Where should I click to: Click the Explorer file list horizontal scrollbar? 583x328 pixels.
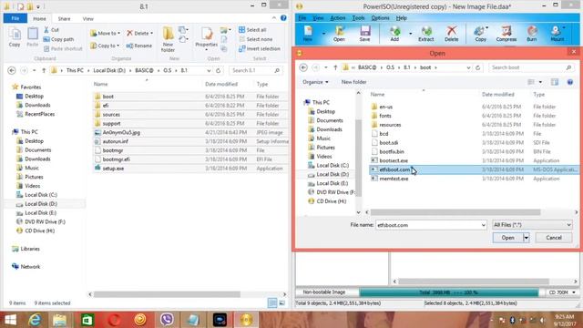pos(167,294)
